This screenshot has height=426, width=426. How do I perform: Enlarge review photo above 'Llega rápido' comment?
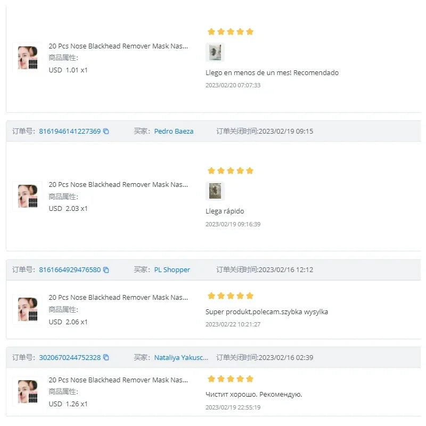[x=215, y=191]
